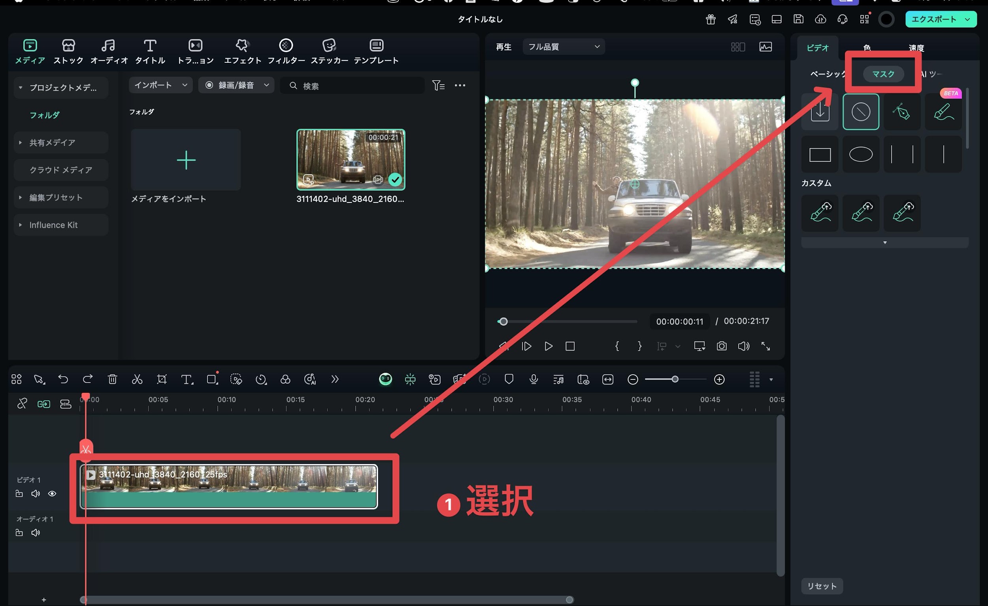The image size is (988, 606).
Task: Save project with the floppy icon
Action: coord(798,19)
